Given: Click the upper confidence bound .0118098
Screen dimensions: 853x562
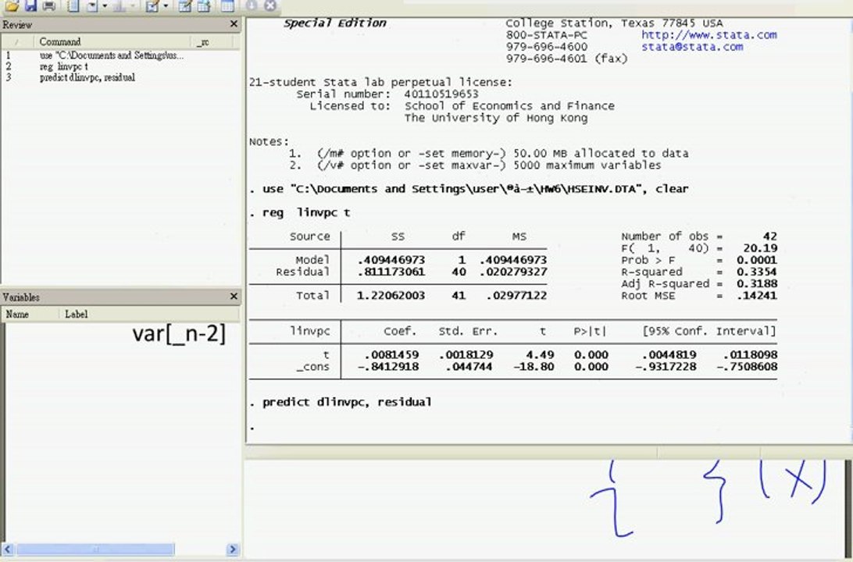Looking at the screenshot, I should [x=750, y=355].
